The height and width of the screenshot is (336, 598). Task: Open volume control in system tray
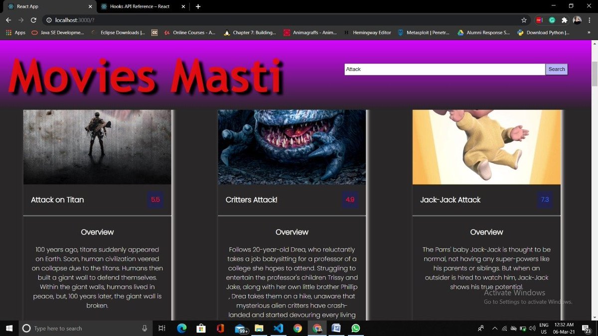532,328
